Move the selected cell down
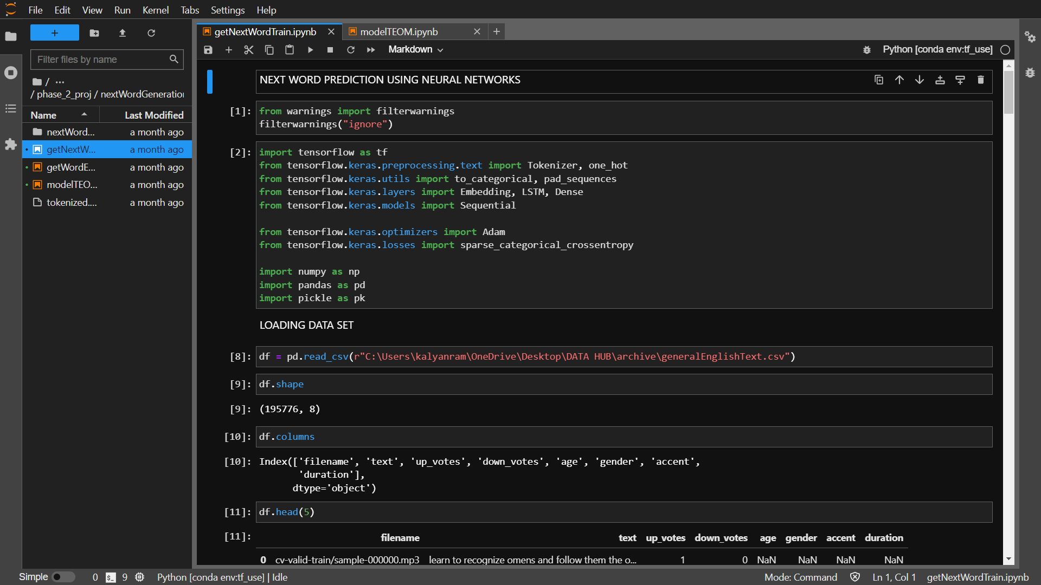The image size is (1041, 585). click(920, 80)
